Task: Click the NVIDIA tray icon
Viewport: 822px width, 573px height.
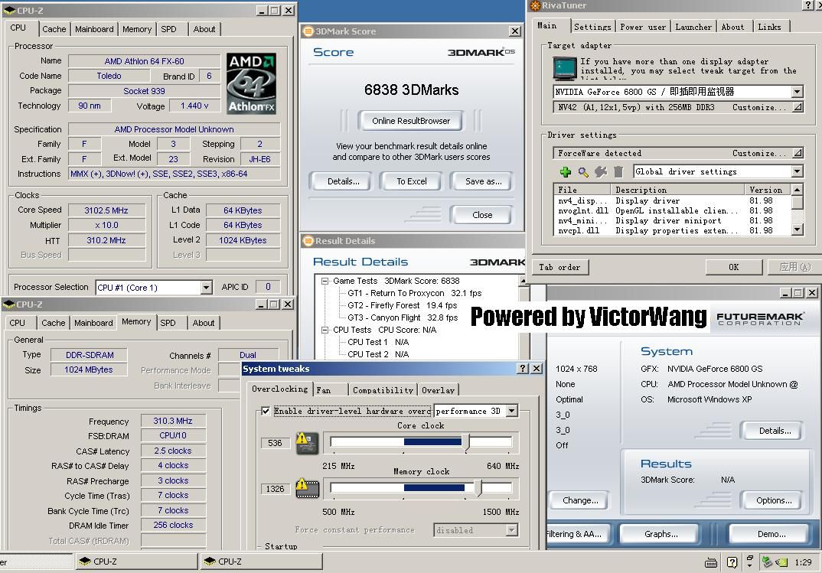Action: point(781,562)
